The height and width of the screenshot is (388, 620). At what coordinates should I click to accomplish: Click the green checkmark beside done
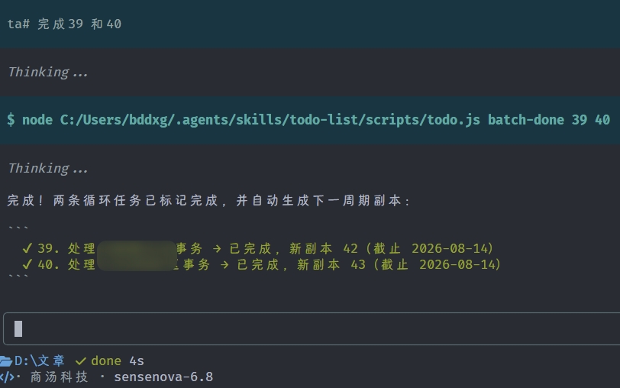[81, 361]
